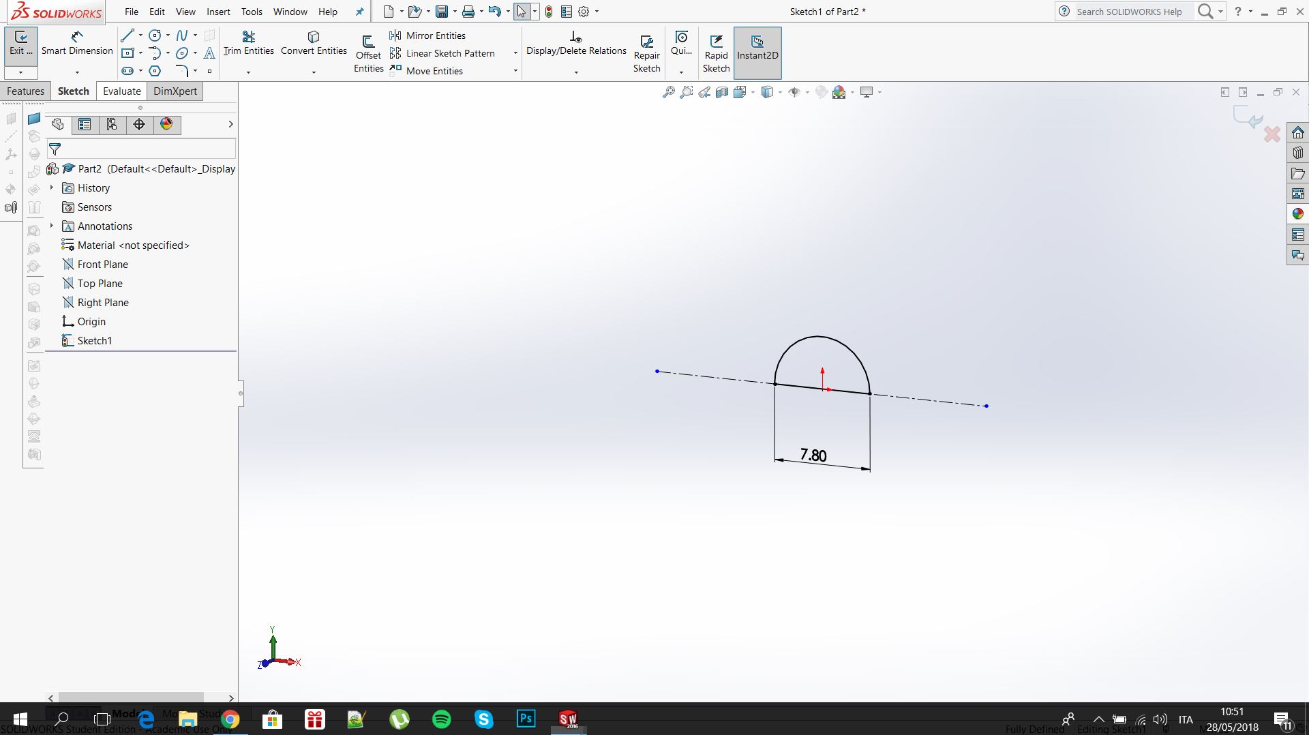
Task: Open the Trim Entities dropdown arrow
Action: click(248, 72)
